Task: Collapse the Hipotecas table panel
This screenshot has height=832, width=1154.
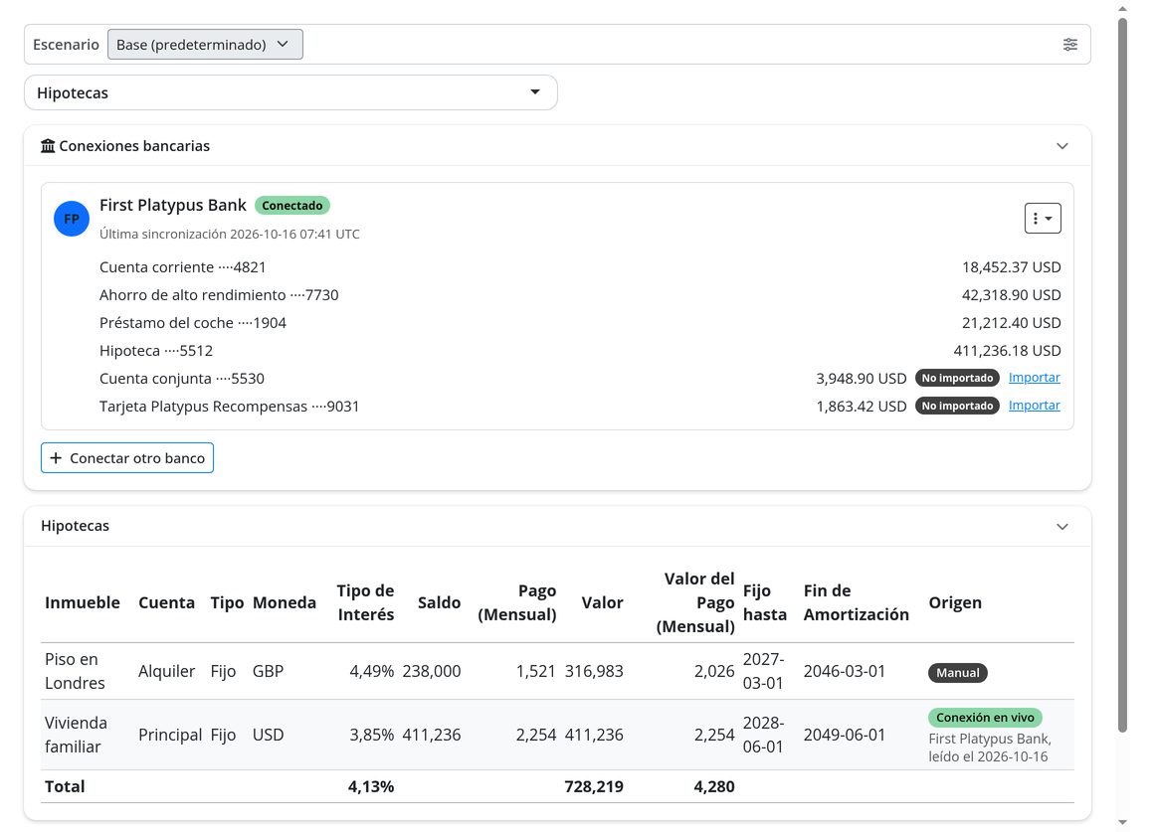Action: [x=1062, y=526]
